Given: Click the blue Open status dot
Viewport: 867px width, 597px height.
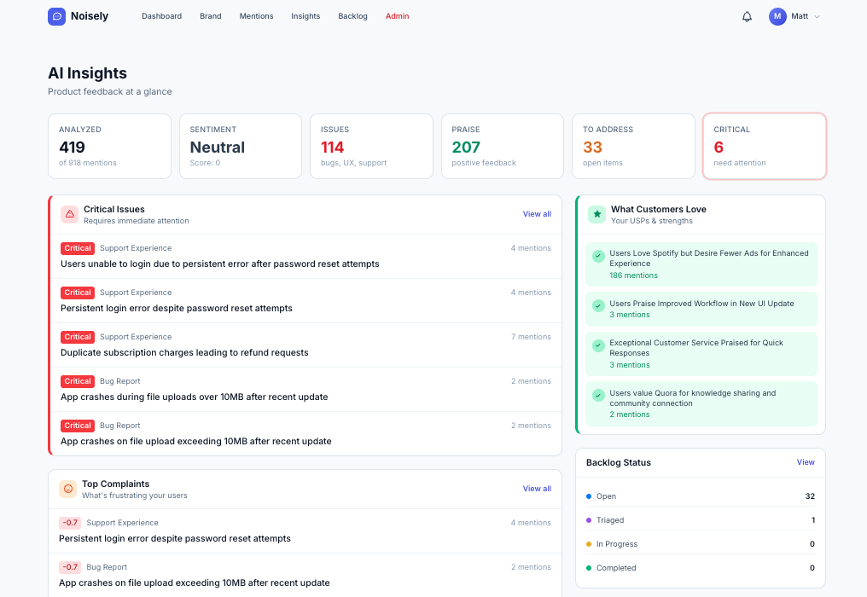Looking at the screenshot, I should point(589,496).
